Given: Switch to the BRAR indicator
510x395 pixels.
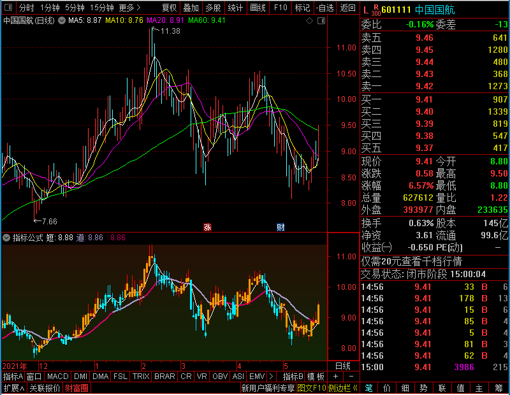Looking at the screenshot, I should click(x=164, y=377).
